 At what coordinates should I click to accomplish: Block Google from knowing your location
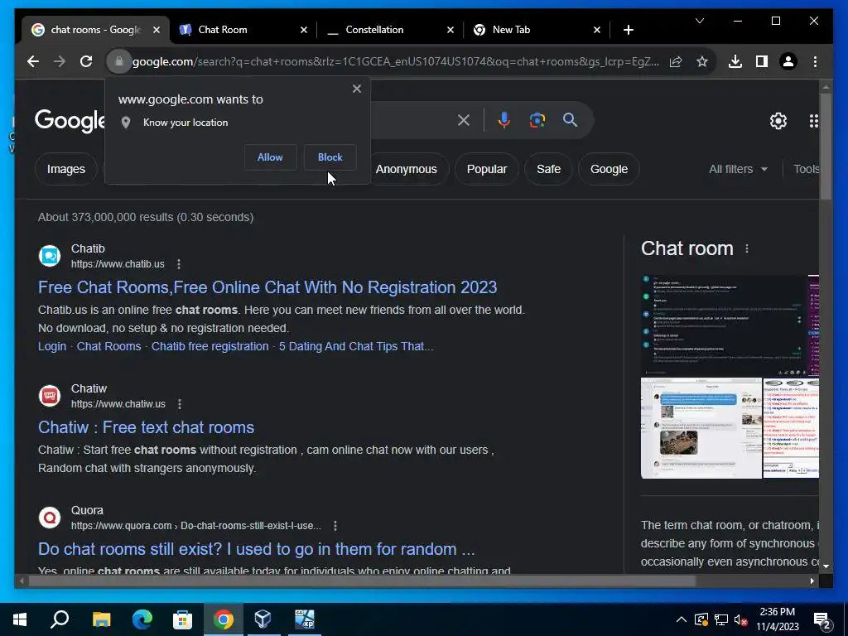(x=330, y=157)
